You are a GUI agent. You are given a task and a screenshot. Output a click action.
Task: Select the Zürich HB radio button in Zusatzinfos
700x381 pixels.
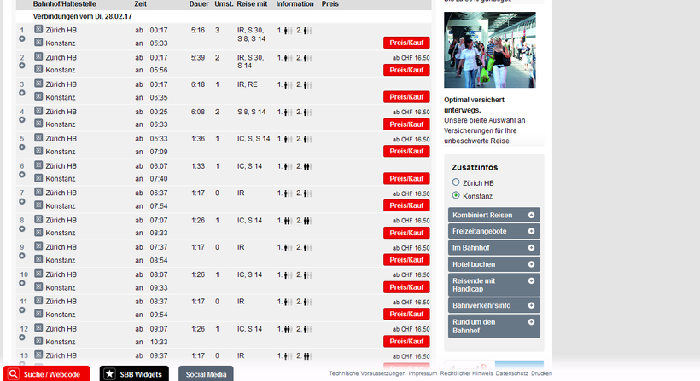tap(456, 182)
